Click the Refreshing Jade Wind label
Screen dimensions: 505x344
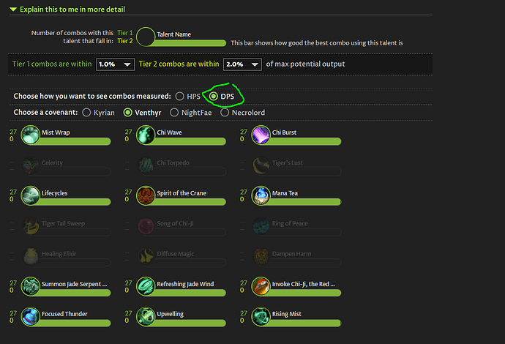click(x=185, y=284)
